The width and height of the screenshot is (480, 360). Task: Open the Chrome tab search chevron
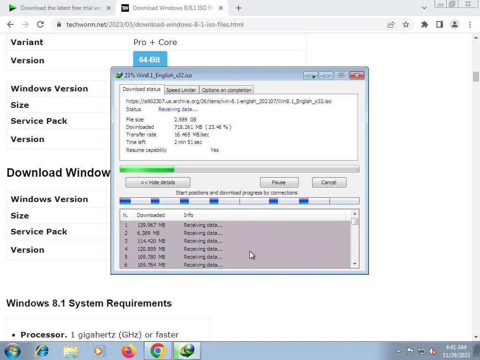coord(424,8)
